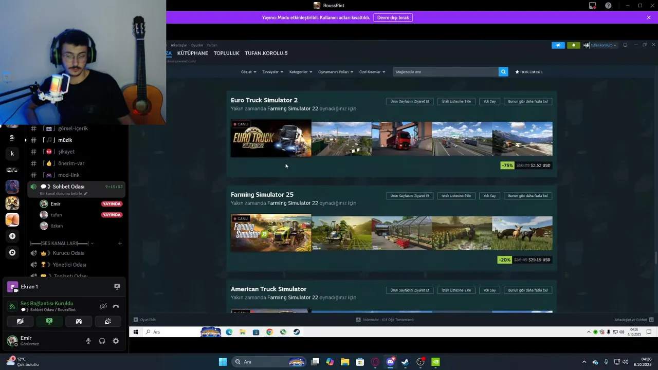Expand Kategoriler dropdown
This screenshot has width=658, height=370.
coord(301,72)
